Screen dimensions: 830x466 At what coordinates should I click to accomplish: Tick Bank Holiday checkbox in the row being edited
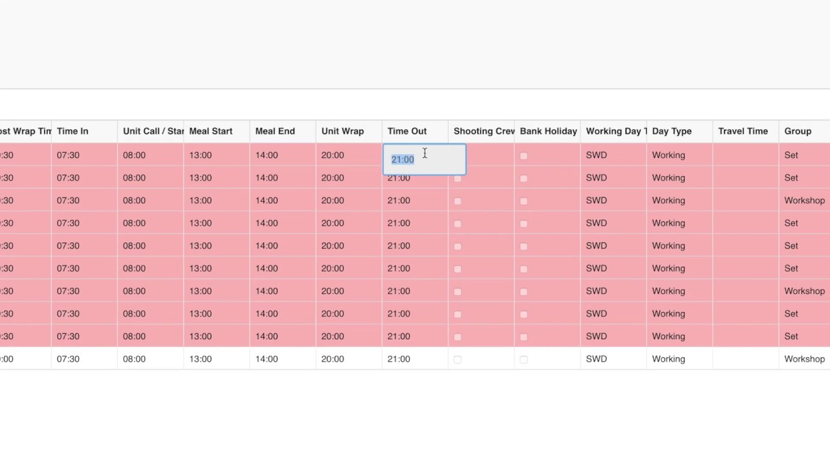point(524,155)
